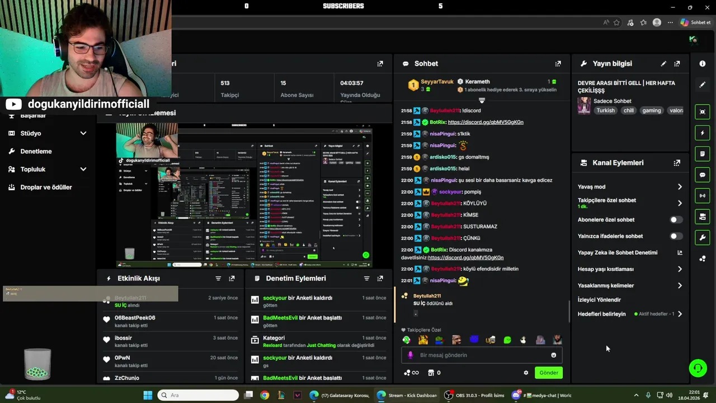The image size is (716, 403).
Task: Add page to favorites star icon
Action: point(616,22)
